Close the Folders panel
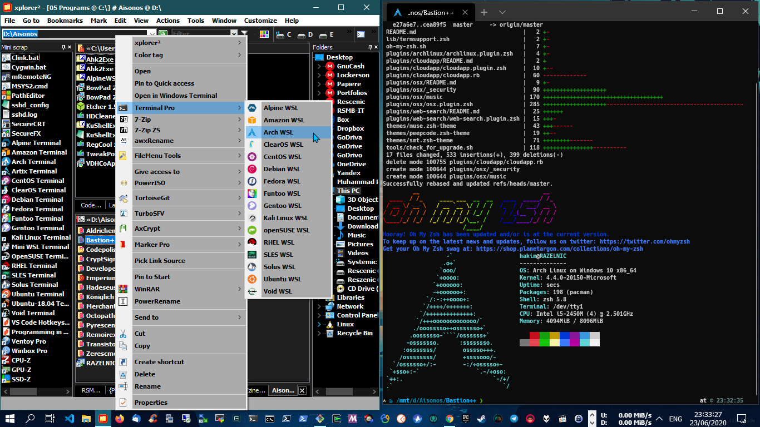The width and height of the screenshot is (760, 427). tap(375, 47)
